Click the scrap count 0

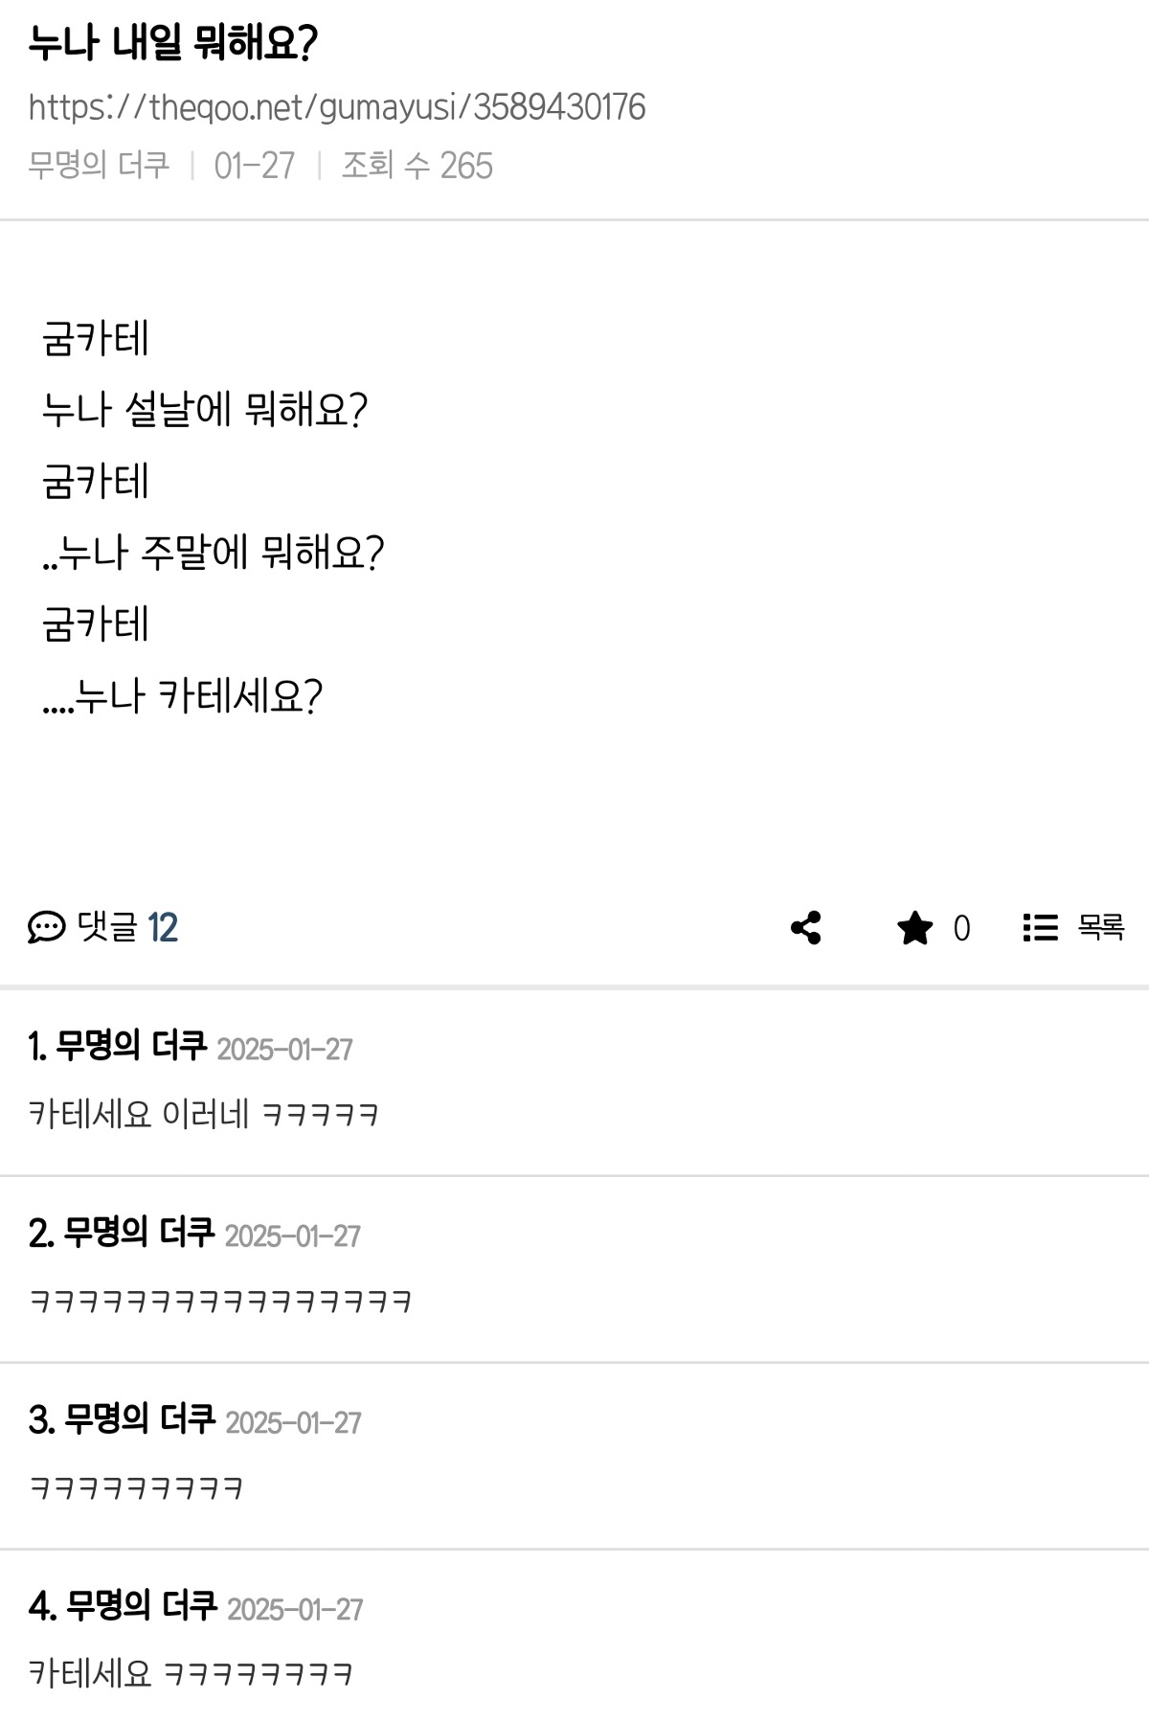click(x=961, y=928)
